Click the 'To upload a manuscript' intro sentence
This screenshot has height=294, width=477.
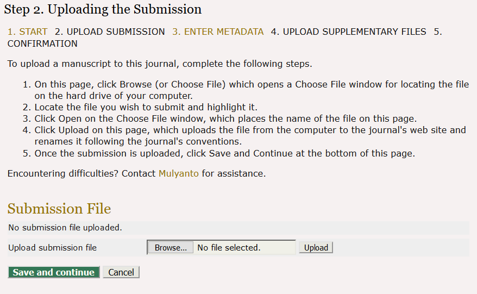160,64
